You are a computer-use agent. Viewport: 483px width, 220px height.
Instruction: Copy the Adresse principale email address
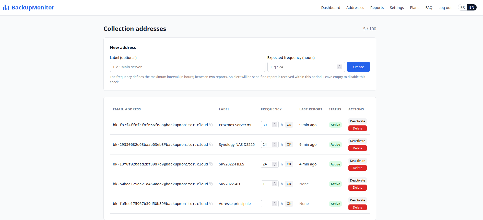coord(211,203)
